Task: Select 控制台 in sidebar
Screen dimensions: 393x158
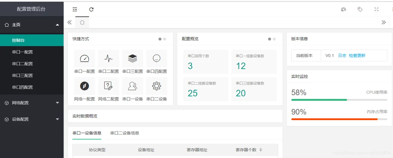Action: coord(32,40)
